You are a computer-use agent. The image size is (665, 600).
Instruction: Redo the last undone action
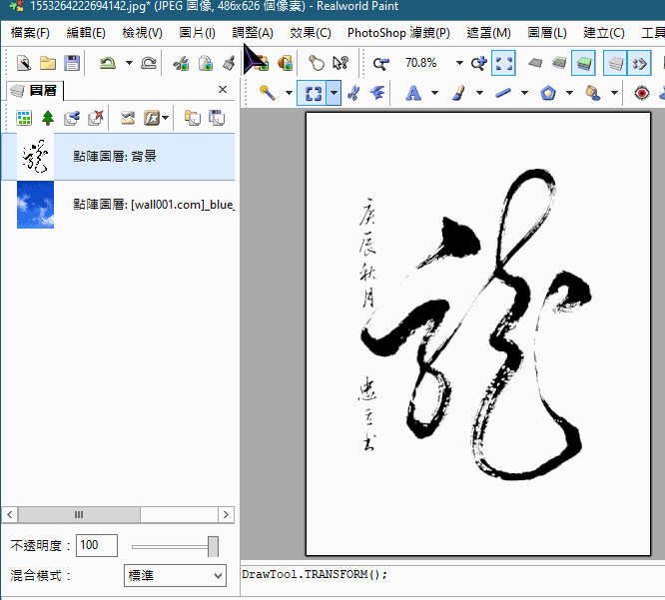pyautogui.click(x=149, y=63)
